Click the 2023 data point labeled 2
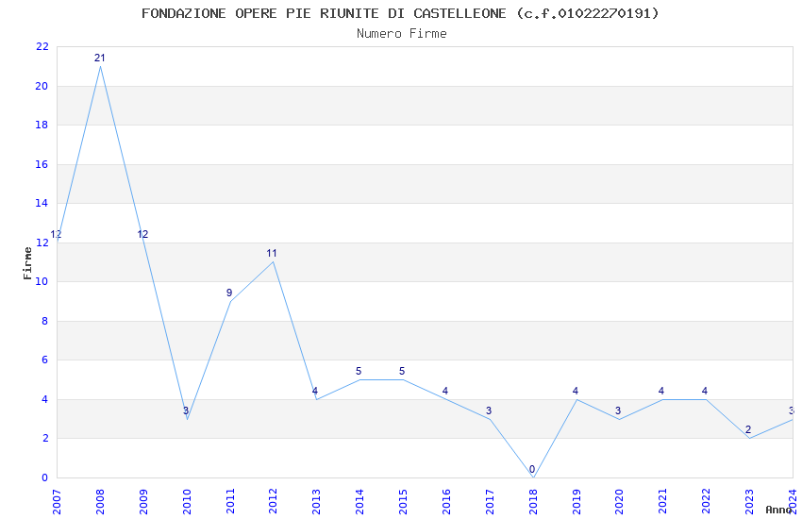Screen dimensions: 802x519 pos(750,438)
